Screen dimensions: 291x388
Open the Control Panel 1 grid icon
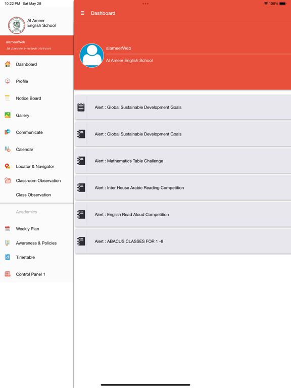click(x=8, y=274)
